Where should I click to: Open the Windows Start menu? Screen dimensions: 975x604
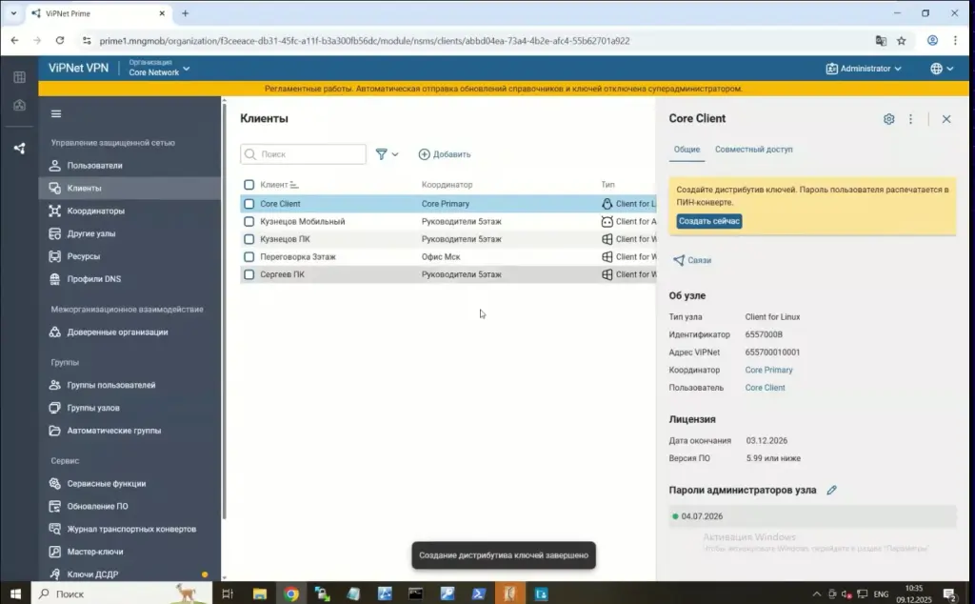15,594
